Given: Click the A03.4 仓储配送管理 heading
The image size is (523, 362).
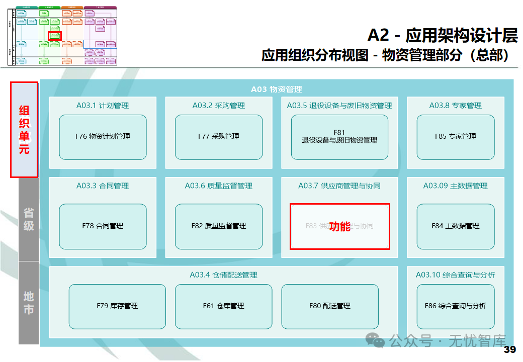Looking at the screenshot, I should click(x=223, y=275).
